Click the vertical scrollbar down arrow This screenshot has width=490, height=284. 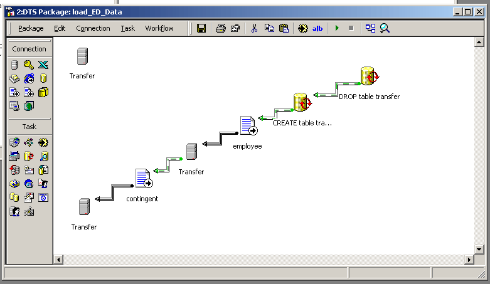pos(479,250)
